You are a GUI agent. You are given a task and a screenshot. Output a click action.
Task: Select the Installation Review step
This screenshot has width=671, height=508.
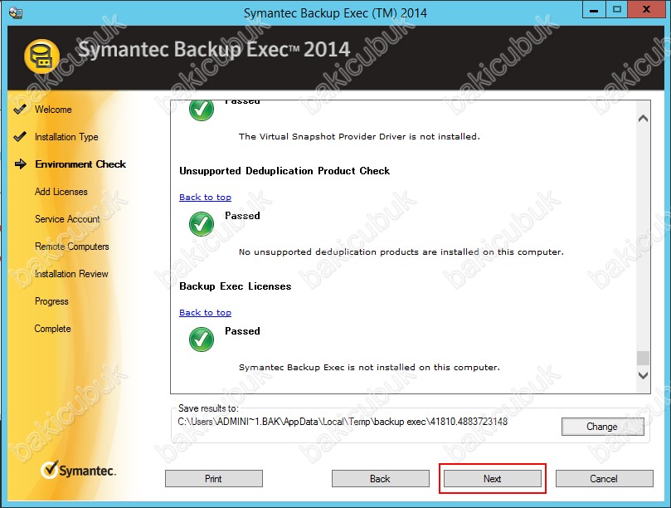click(71, 274)
